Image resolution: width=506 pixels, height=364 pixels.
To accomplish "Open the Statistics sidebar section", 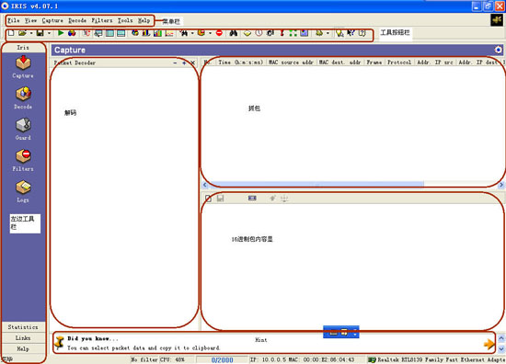I will (23, 327).
